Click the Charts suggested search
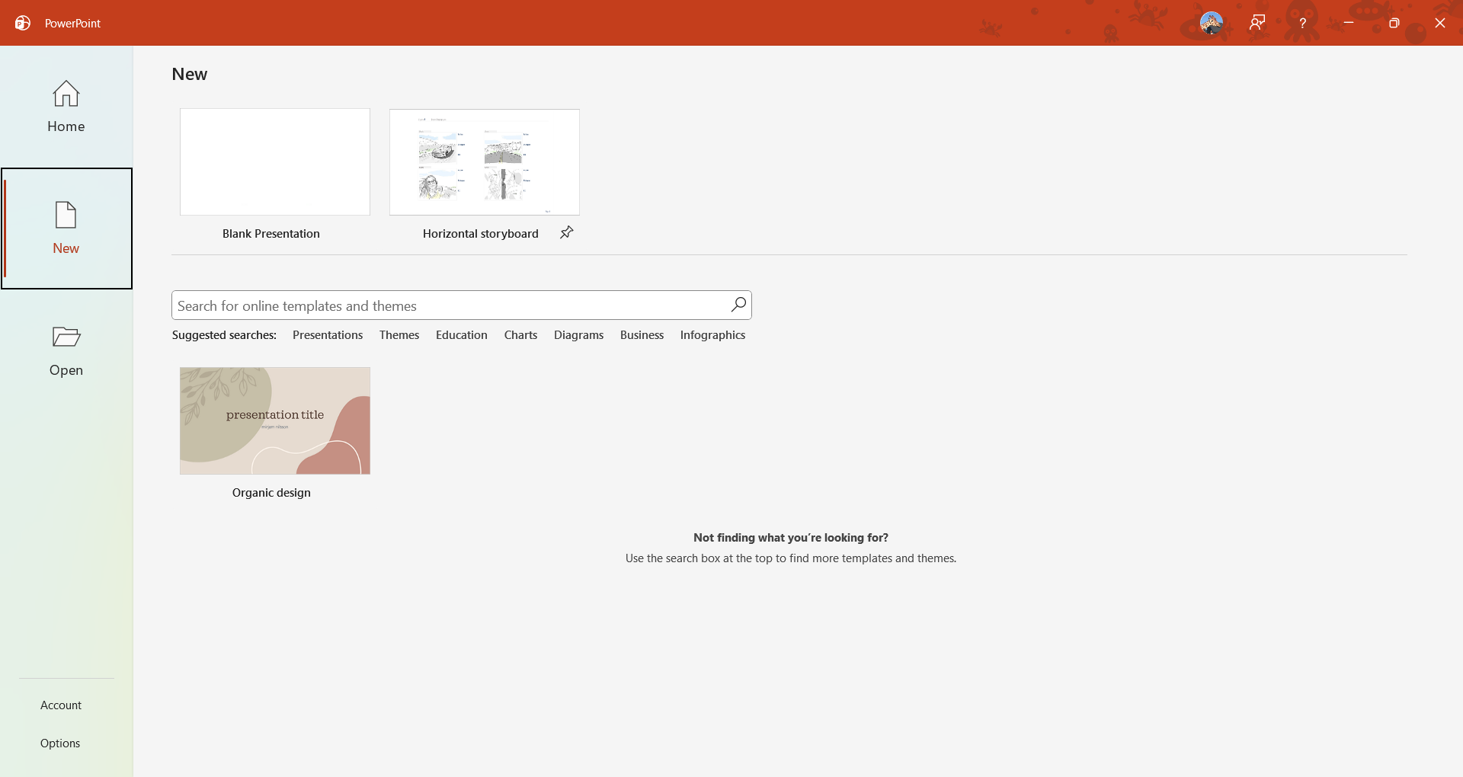The height and width of the screenshot is (777, 1463). [520, 334]
